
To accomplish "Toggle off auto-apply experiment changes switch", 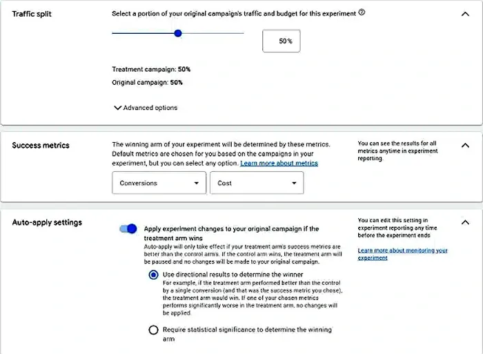I will (128, 228).
